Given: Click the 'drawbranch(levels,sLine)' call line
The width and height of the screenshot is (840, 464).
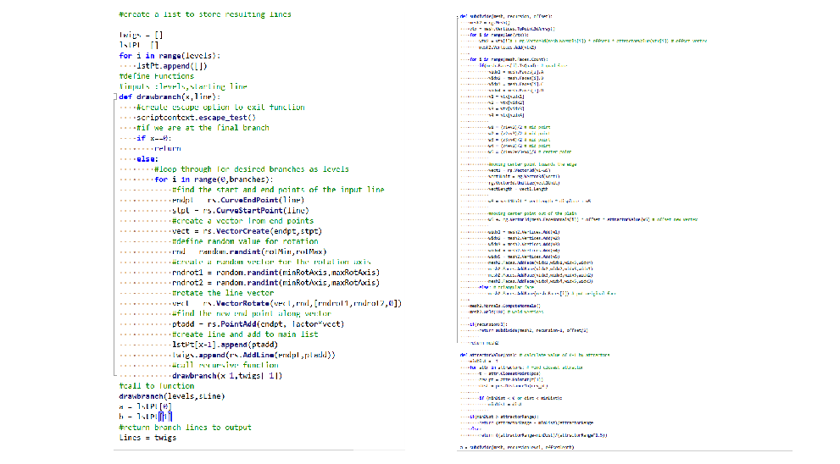Looking at the screenshot, I should 163,396.
